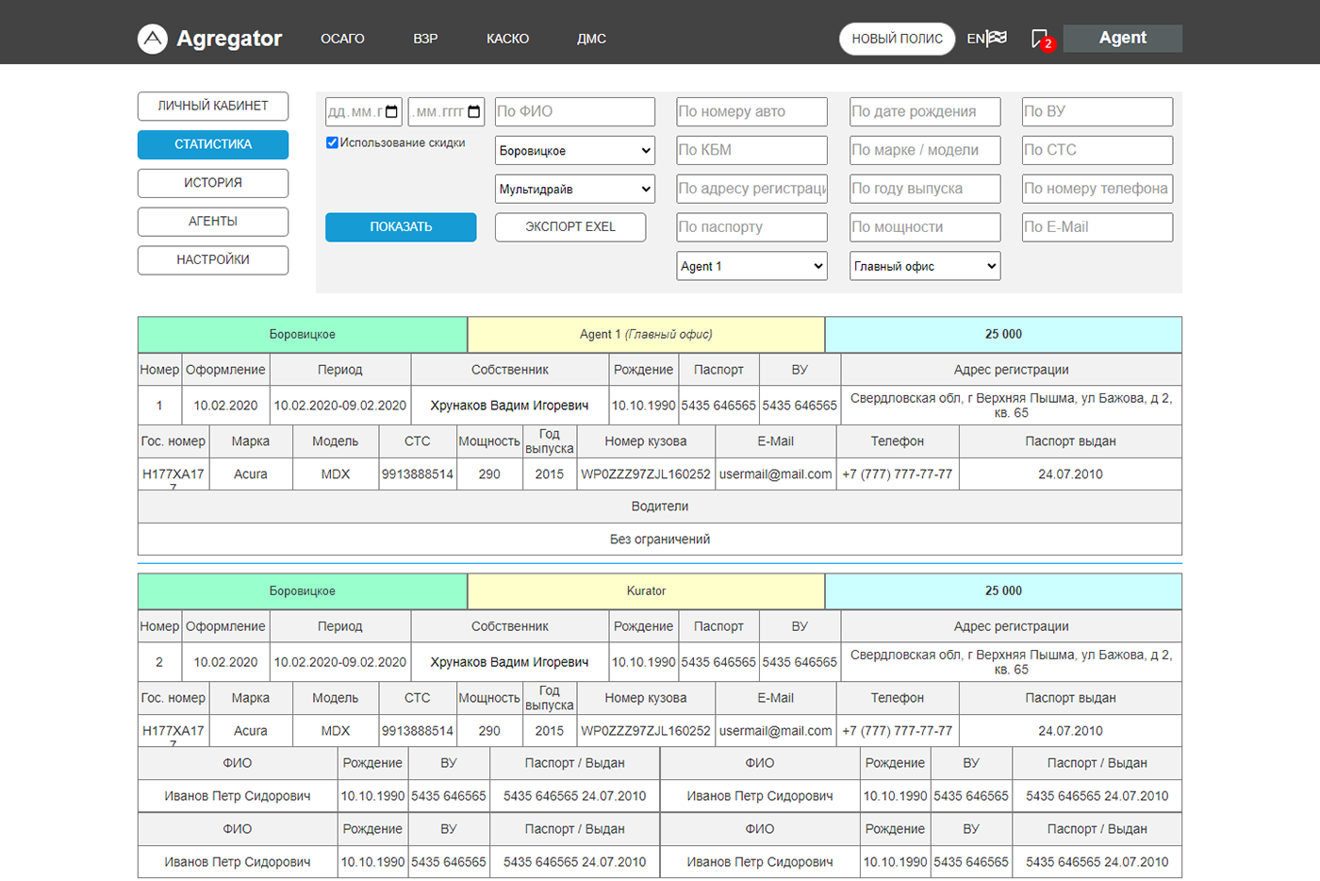
Task: Open the ИСТОРИЯ sidebar section
Action: click(213, 183)
